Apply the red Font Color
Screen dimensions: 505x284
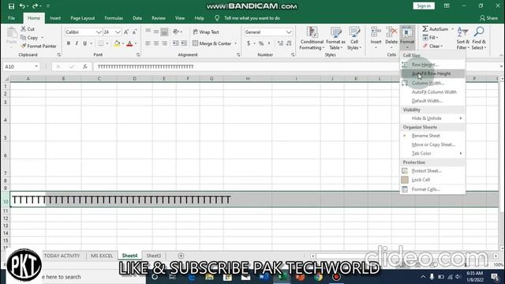coord(129,43)
